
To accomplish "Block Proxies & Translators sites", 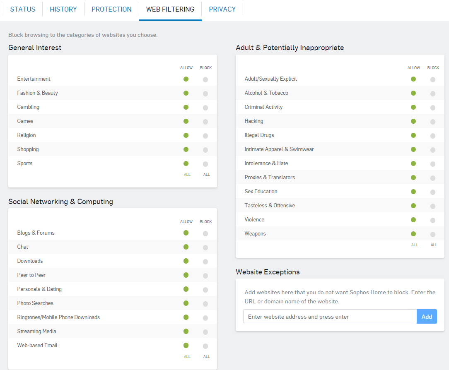I will (433, 178).
